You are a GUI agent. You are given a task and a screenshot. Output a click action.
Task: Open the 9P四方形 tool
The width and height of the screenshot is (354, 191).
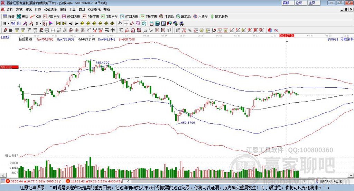71,17
